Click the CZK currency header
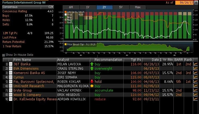The height and width of the screenshot is (114, 199). [51, 7]
